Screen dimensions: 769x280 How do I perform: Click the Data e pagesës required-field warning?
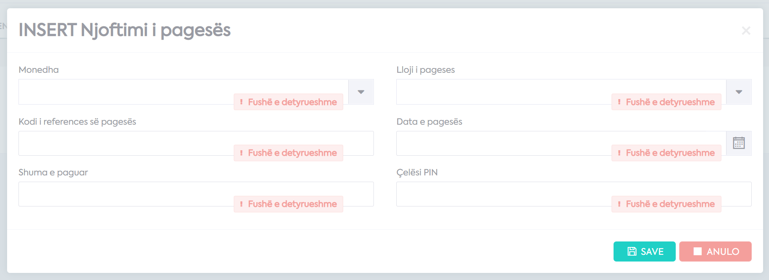pos(666,153)
